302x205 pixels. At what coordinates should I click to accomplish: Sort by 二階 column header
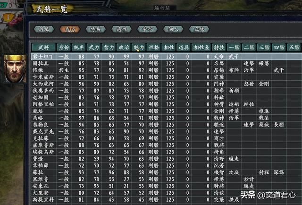click(249, 47)
